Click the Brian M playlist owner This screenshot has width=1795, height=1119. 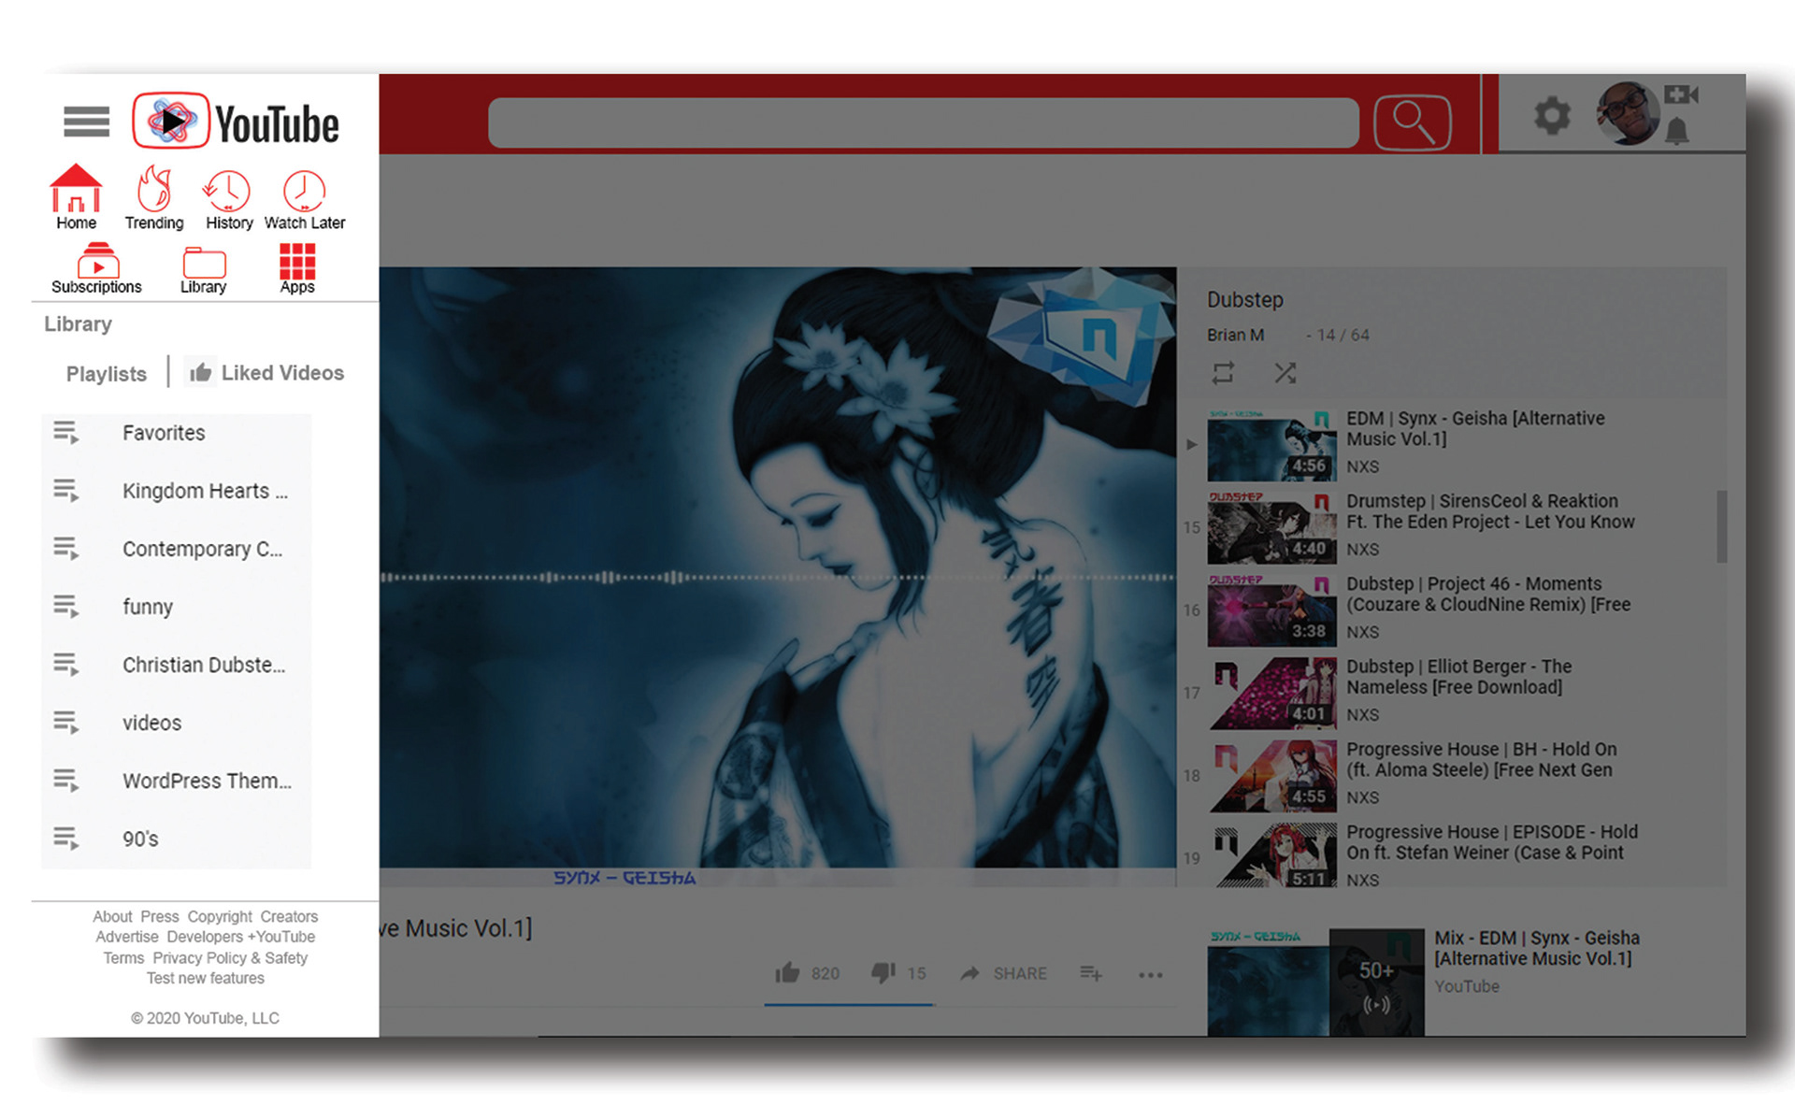point(1235,335)
